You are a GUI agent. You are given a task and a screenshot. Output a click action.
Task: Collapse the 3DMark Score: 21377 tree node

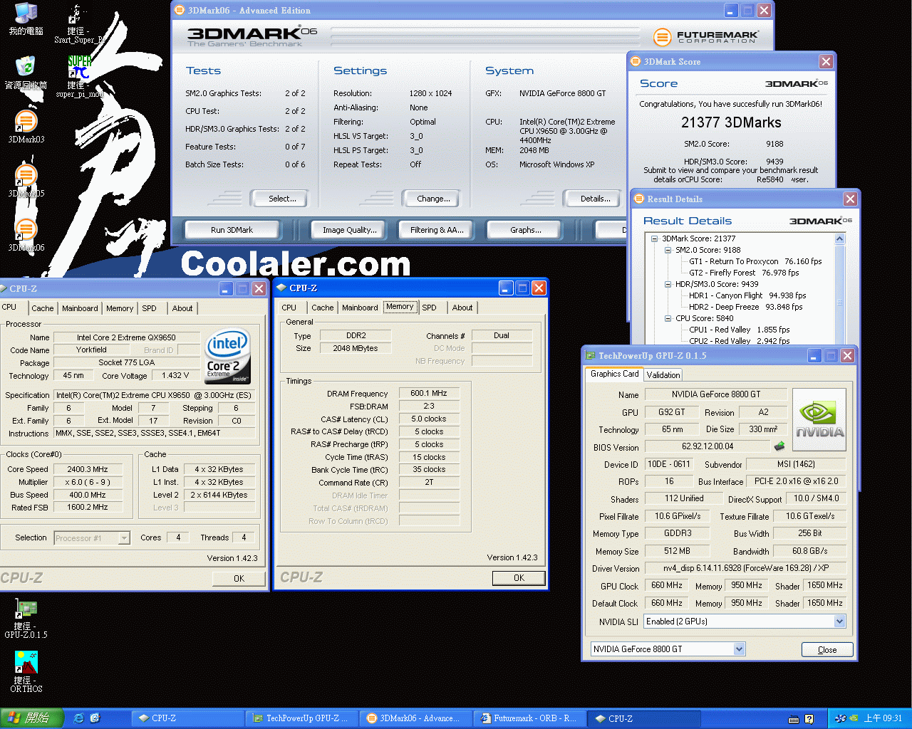(x=654, y=238)
